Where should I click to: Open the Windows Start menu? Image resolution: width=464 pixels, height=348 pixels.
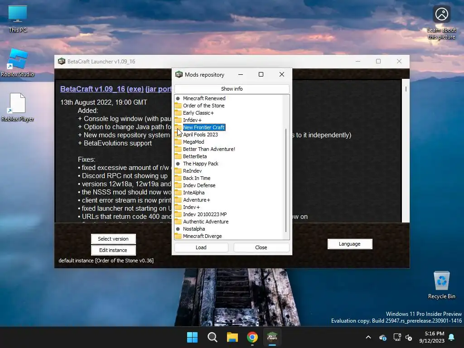point(192,337)
